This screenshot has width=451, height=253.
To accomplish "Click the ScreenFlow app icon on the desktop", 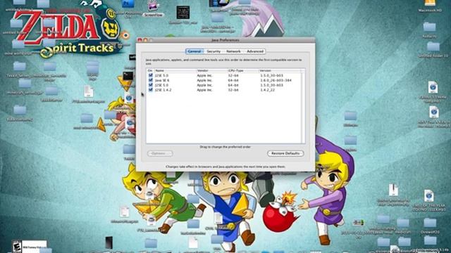I will coord(154,6).
